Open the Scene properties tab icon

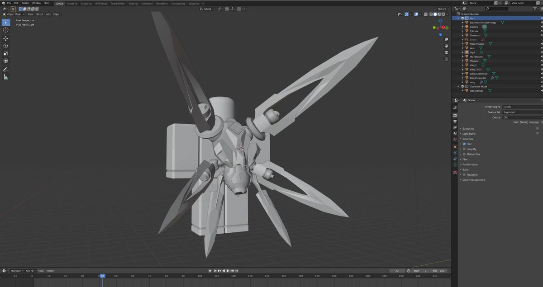coord(455,133)
